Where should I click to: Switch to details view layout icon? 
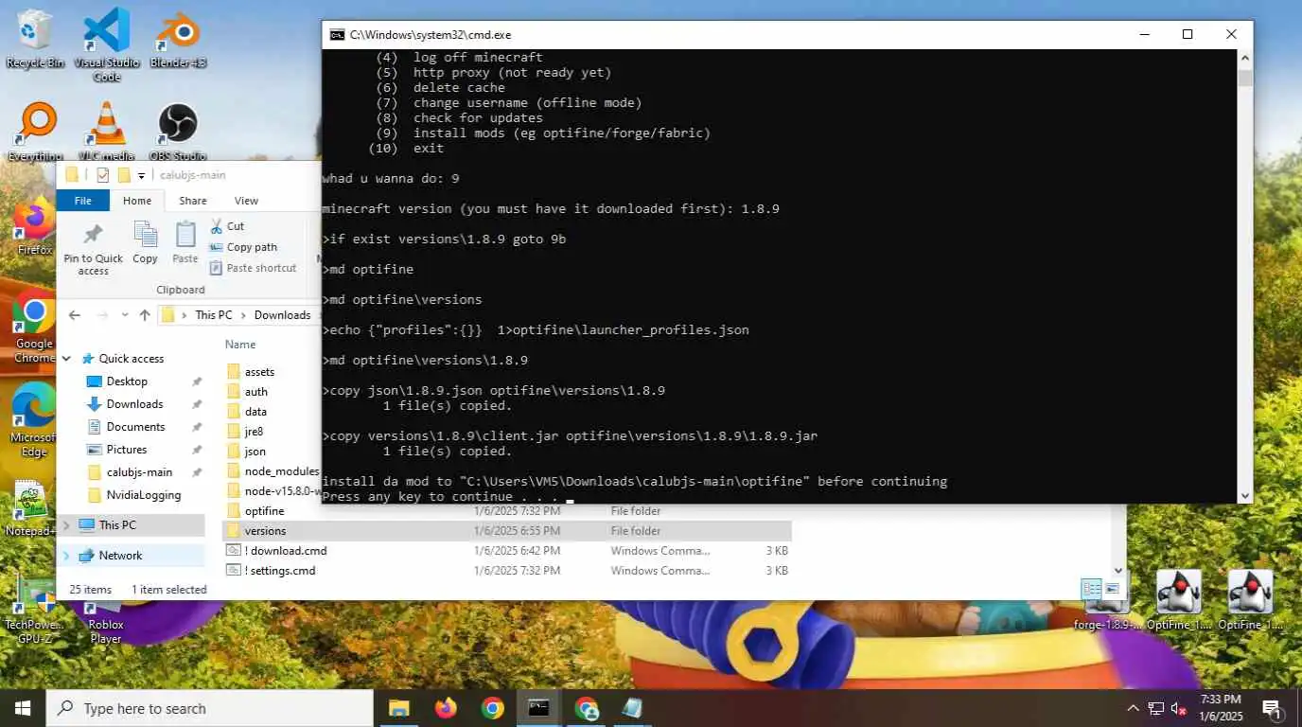tap(1091, 589)
